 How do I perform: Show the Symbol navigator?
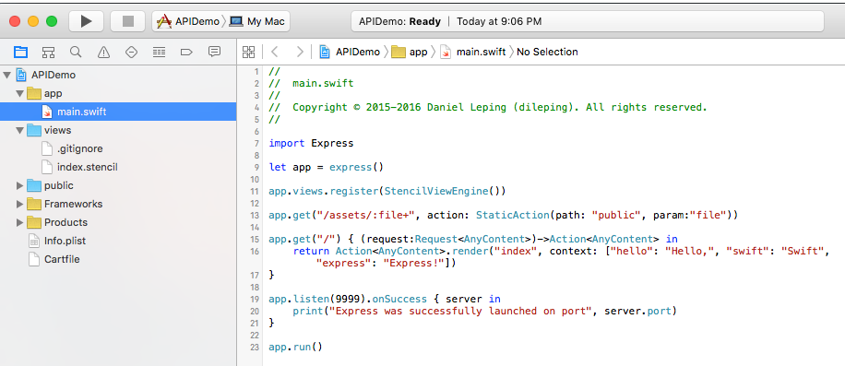tap(49, 53)
